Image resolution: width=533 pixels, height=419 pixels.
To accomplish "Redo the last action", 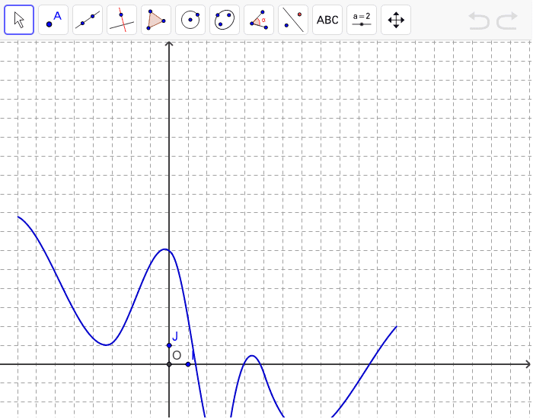I will pos(507,21).
